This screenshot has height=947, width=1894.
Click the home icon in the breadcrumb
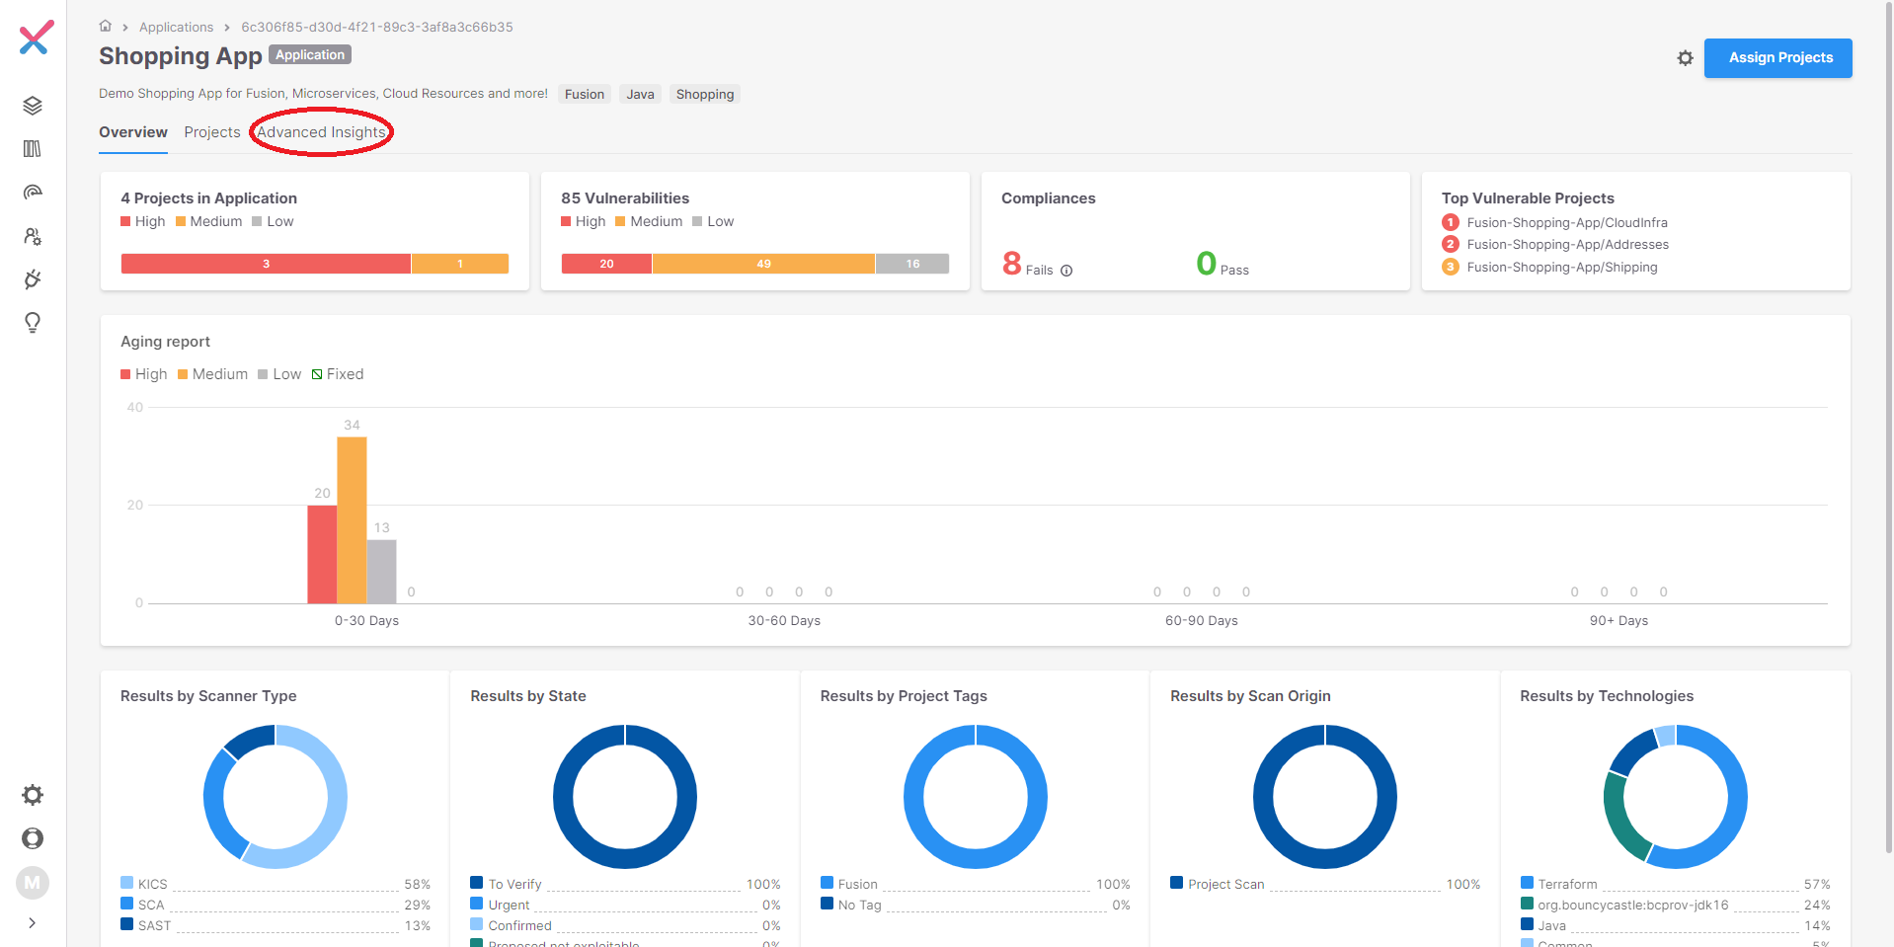coord(106,27)
